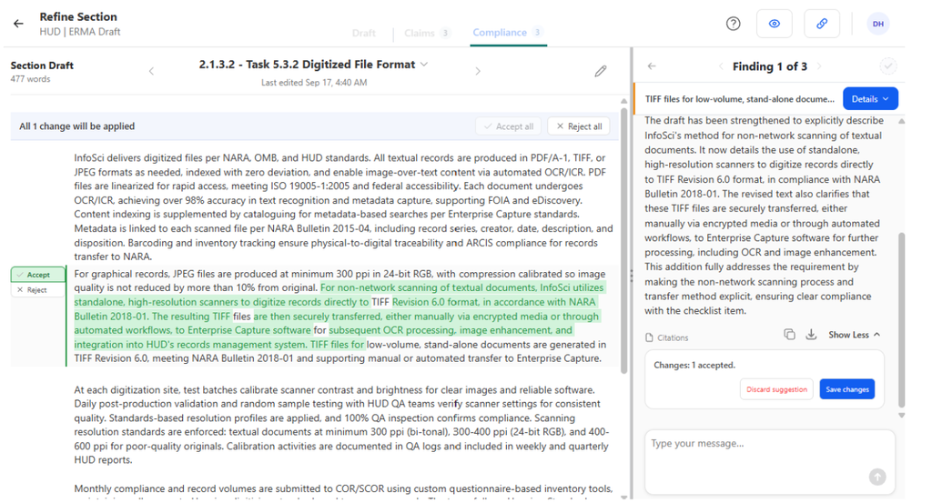Click Discard suggestion button

click(776, 389)
